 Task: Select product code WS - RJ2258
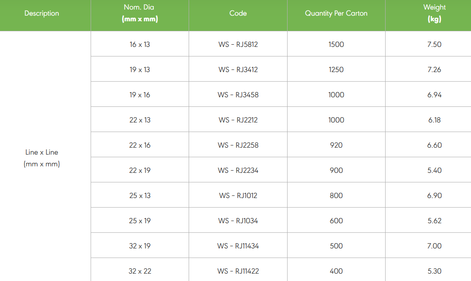click(238, 145)
